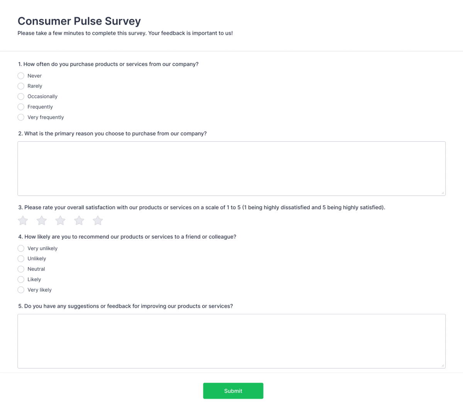This screenshot has width=463, height=412.
Task: Choose Neutral on the recommendation question
Action: (x=21, y=269)
